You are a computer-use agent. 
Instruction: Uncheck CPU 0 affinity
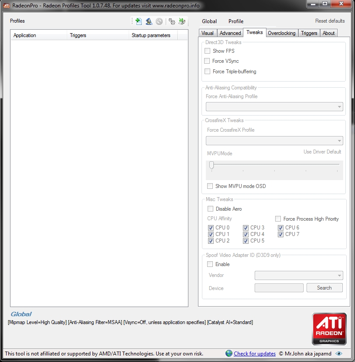[x=211, y=228]
